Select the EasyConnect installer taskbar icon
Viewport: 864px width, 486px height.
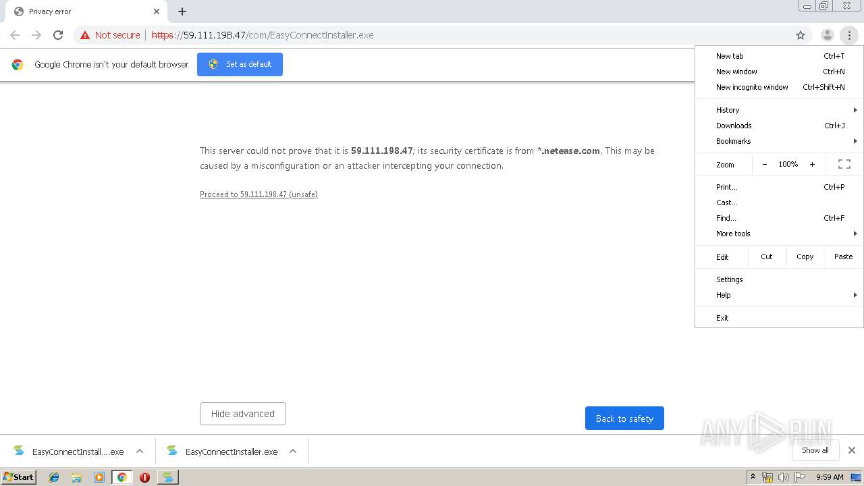[x=167, y=477]
